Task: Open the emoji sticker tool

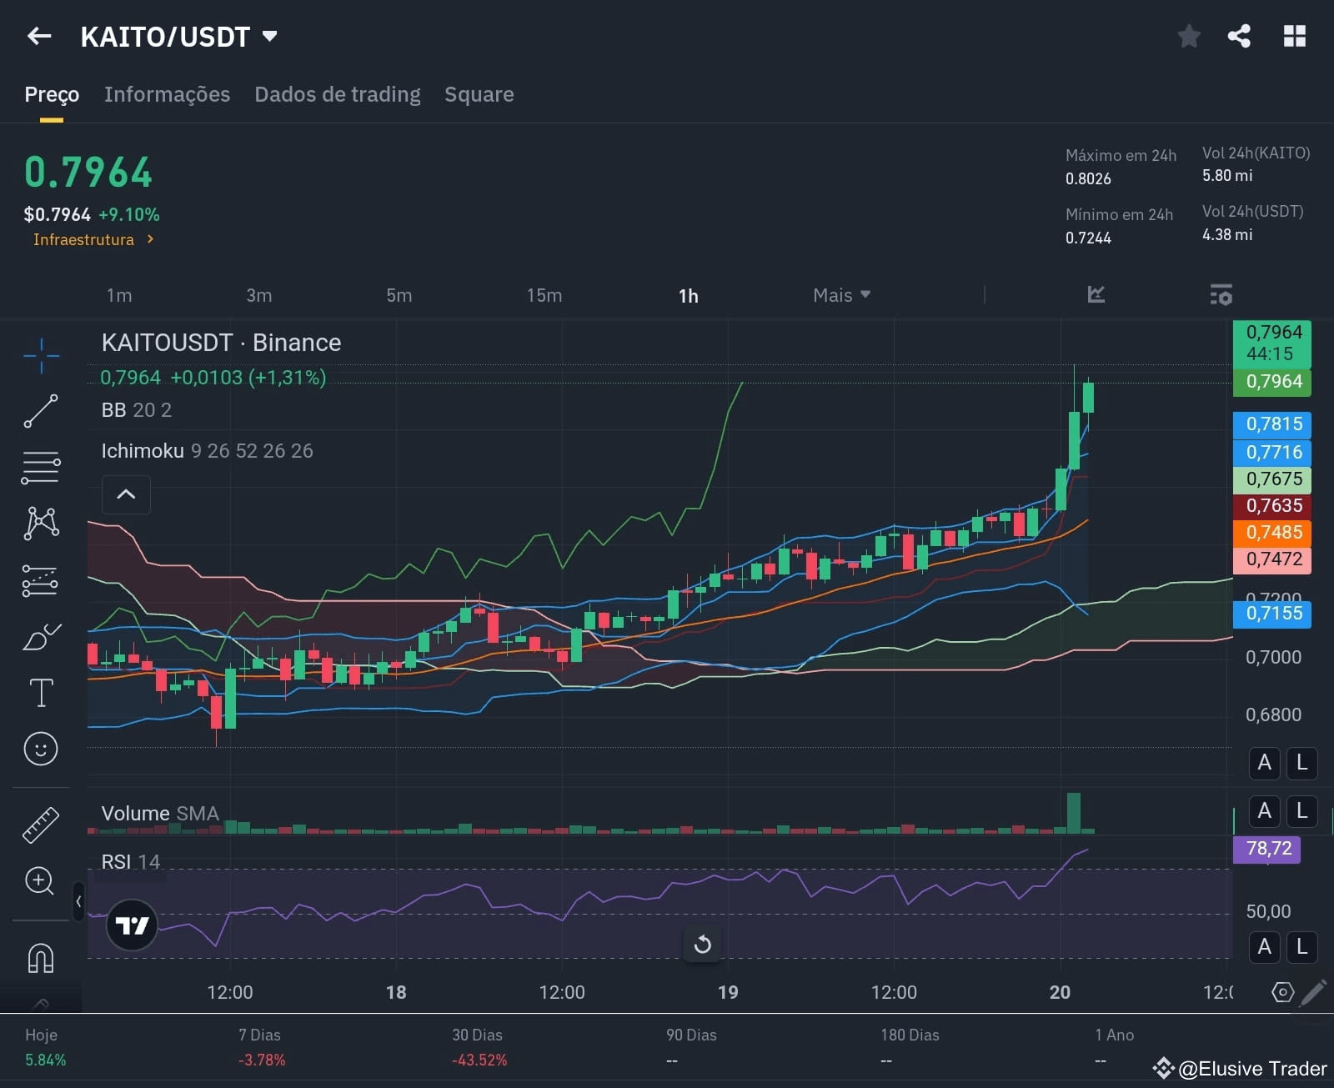Action: point(41,749)
